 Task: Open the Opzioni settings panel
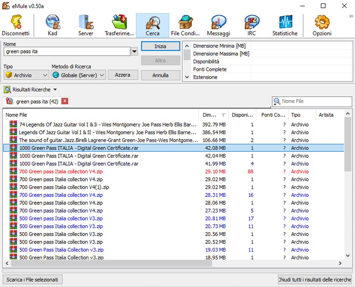(x=322, y=25)
